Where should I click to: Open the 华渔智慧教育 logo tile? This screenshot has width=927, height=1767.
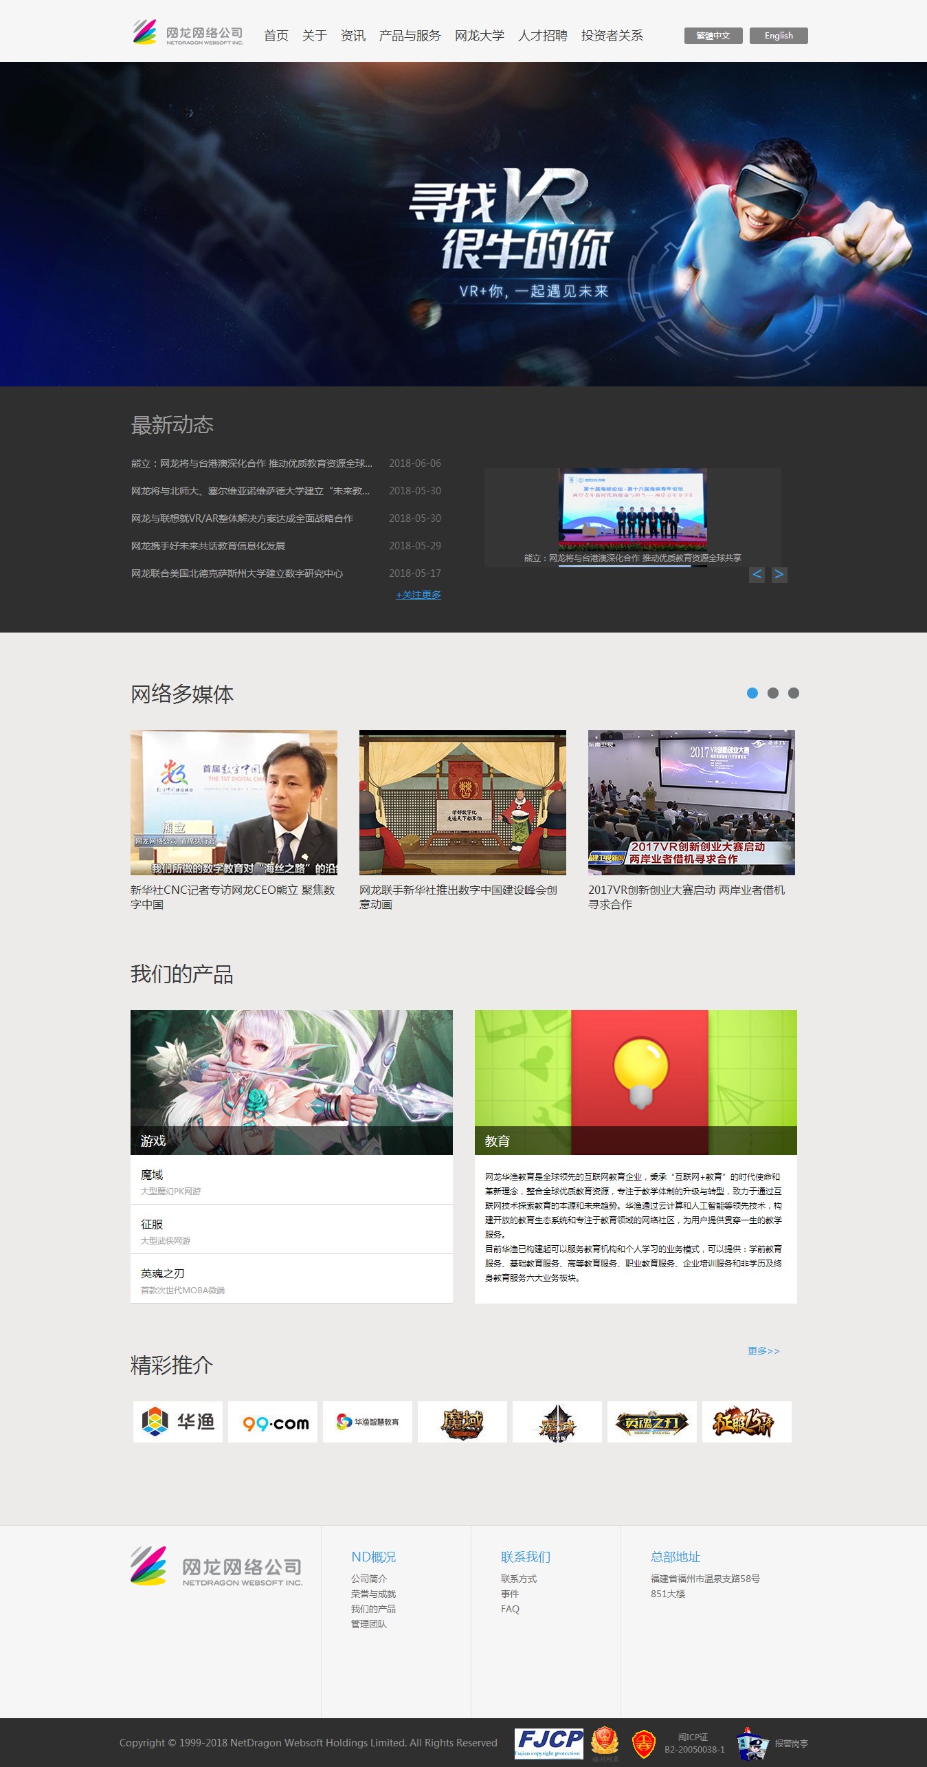[x=368, y=1422]
